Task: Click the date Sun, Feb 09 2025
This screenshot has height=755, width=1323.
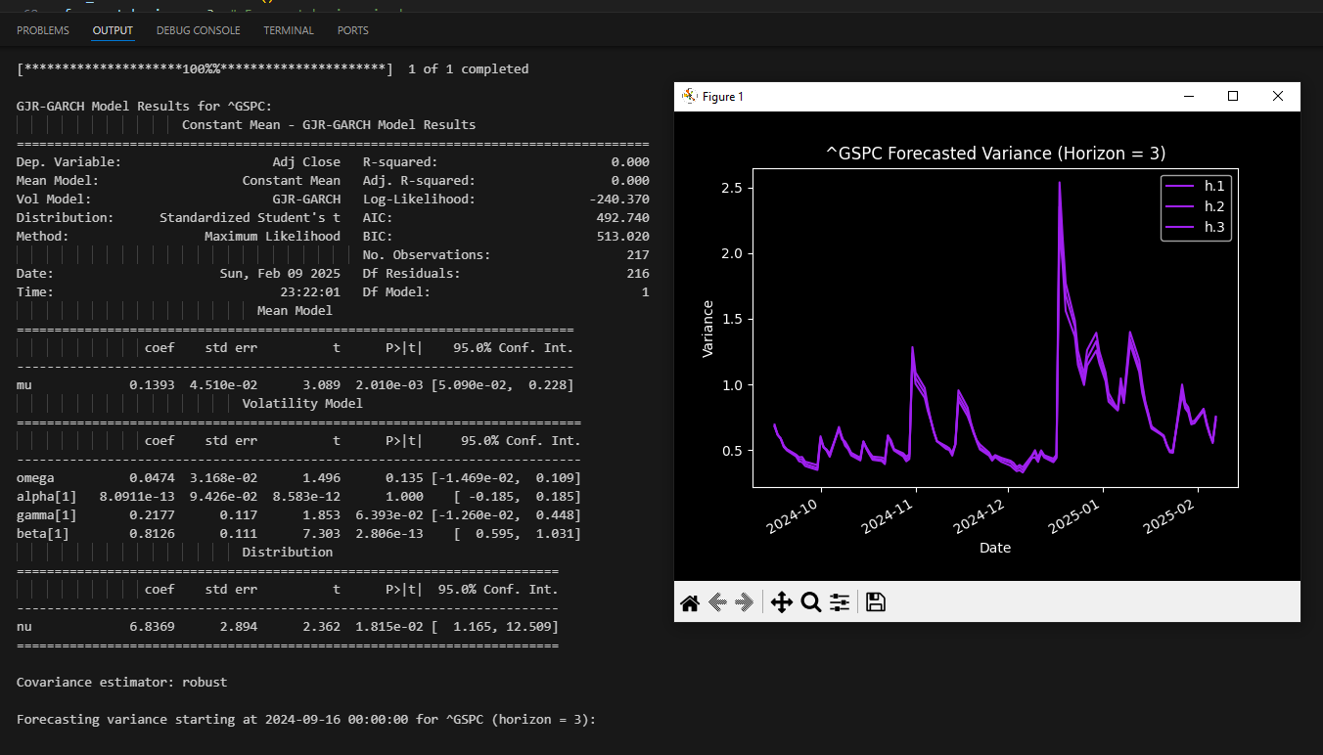Action: click(x=280, y=273)
